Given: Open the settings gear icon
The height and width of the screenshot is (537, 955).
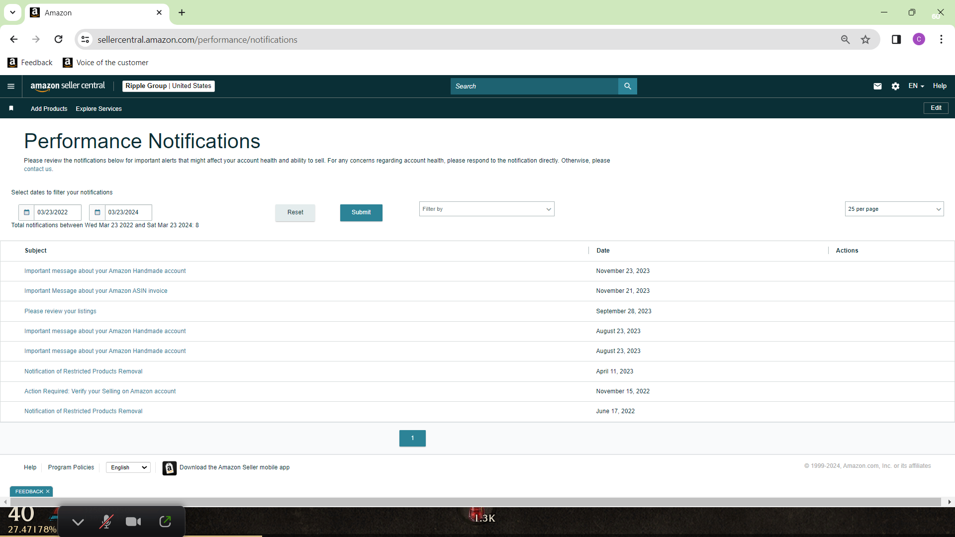Looking at the screenshot, I should click(x=895, y=87).
